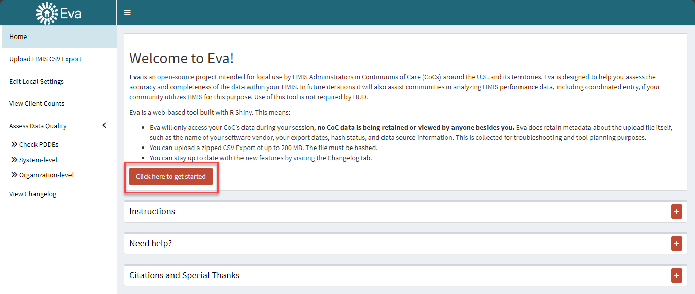
Task: Open View Client Counts
Action: pyautogui.click(x=58, y=103)
